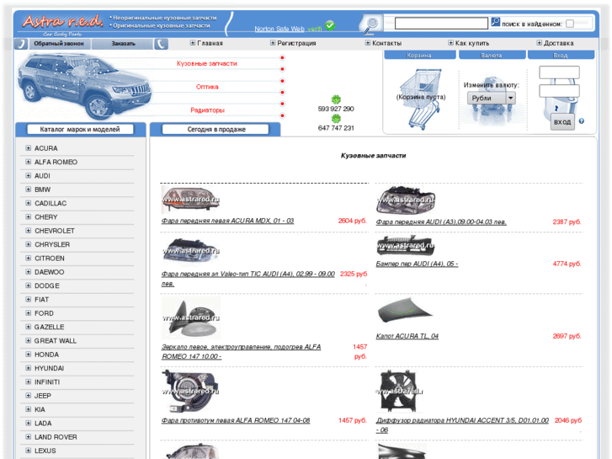Open the Norton Safe Web link
Viewport: 612px width, 459px height.
279,29
